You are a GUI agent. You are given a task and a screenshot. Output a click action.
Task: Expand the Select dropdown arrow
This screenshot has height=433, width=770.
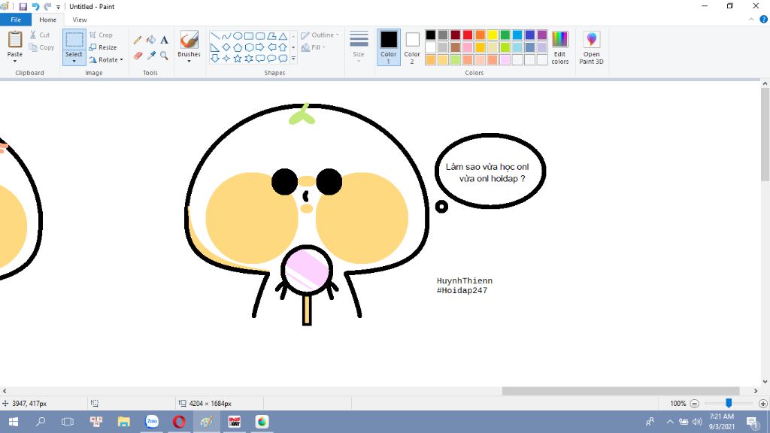(x=74, y=61)
